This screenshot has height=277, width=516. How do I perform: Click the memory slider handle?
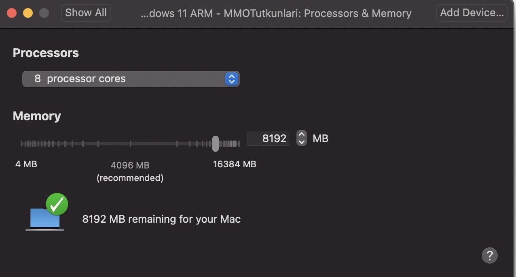pyautogui.click(x=216, y=144)
